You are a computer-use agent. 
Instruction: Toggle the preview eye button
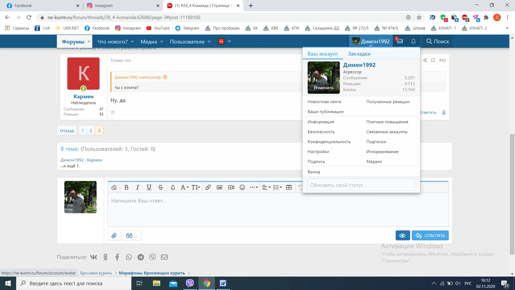[402, 235]
